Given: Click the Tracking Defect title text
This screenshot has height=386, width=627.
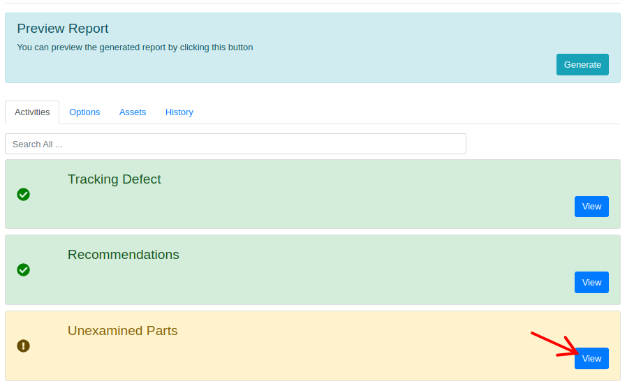Looking at the screenshot, I should pyautogui.click(x=114, y=179).
